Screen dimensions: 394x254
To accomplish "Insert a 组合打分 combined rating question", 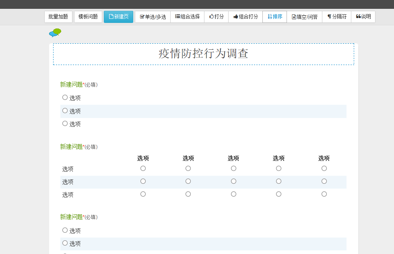I will pyautogui.click(x=245, y=17).
